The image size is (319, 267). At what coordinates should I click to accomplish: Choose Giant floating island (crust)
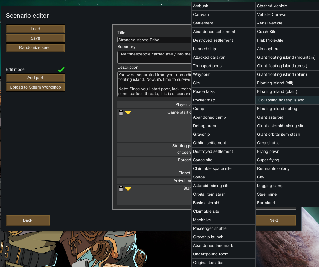tap(287, 66)
